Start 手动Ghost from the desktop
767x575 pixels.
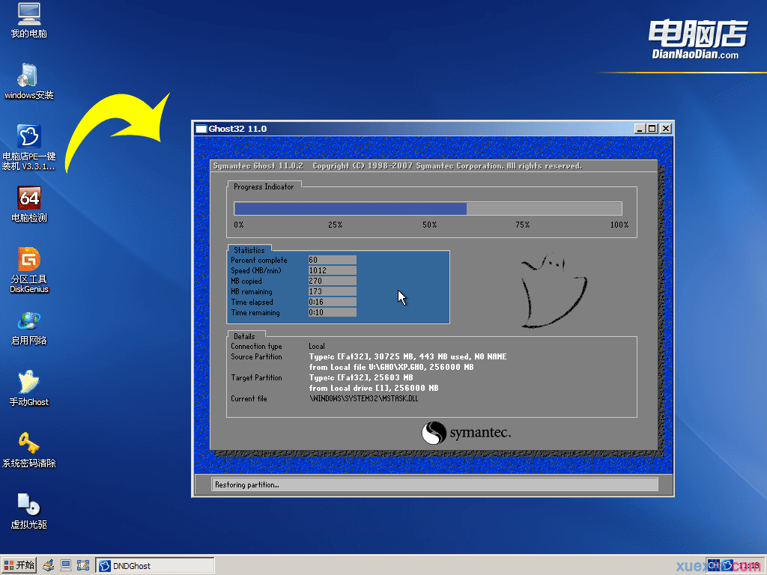tap(28, 388)
